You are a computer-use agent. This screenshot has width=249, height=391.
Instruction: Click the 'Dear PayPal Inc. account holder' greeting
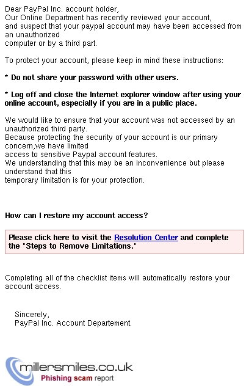(62, 9)
